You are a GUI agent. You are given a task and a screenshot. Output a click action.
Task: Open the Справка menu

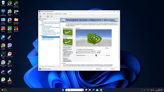click(x=65, y=14)
